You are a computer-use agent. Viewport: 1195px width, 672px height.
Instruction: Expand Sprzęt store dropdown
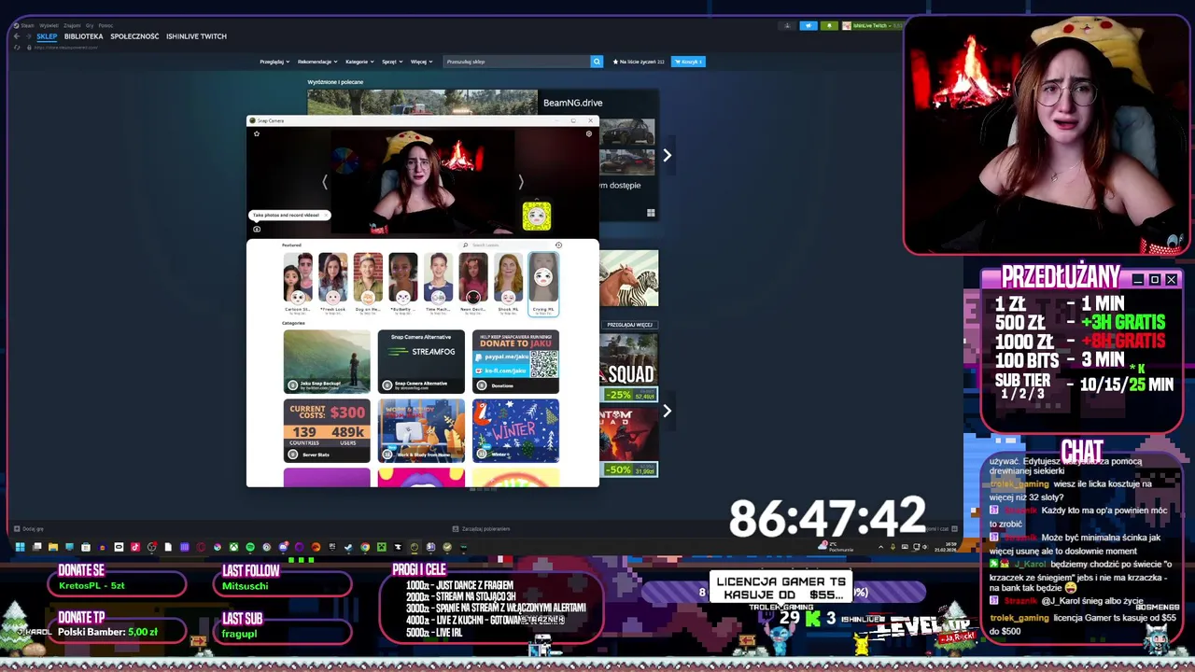coord(392,62)
